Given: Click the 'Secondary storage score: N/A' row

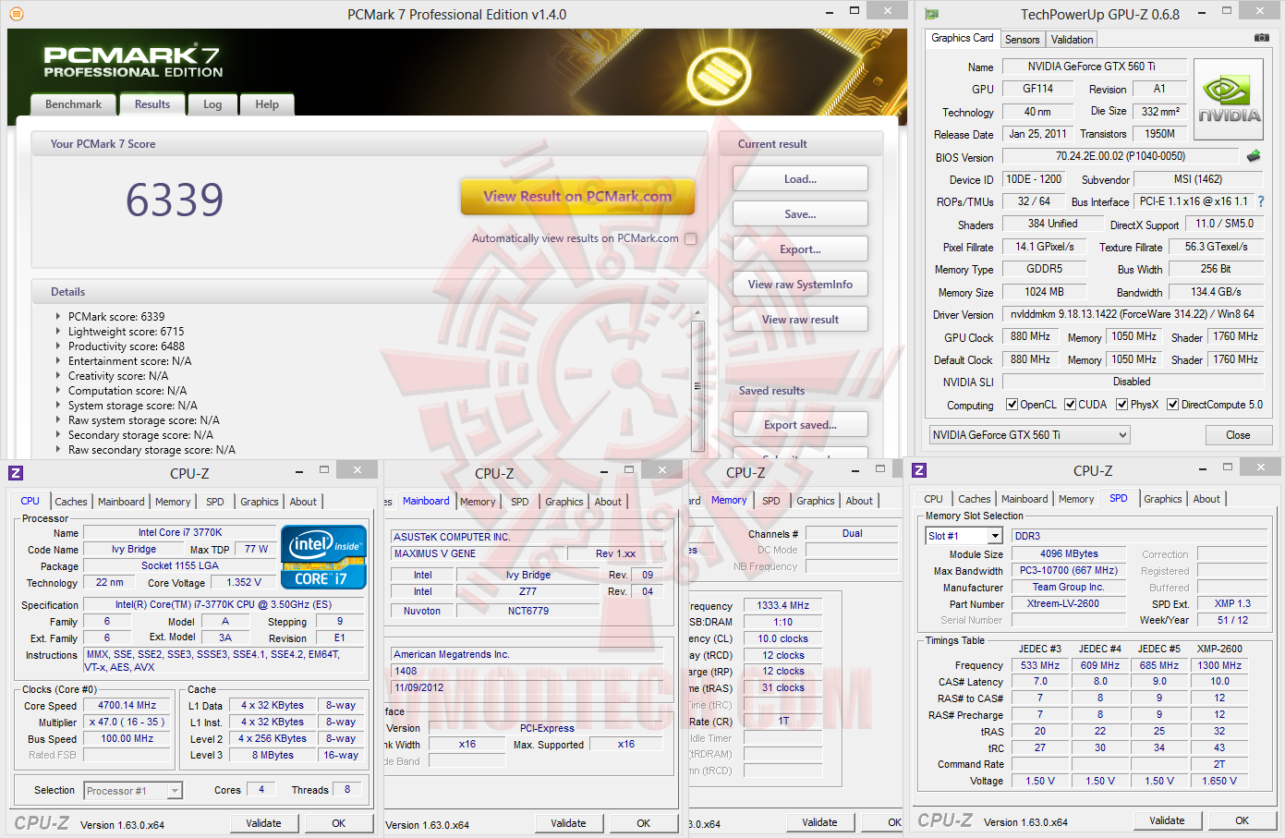Looking at the screenshot, I should click(140, 435).
